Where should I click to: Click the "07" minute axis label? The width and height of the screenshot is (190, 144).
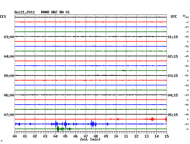tap(86, 136)
